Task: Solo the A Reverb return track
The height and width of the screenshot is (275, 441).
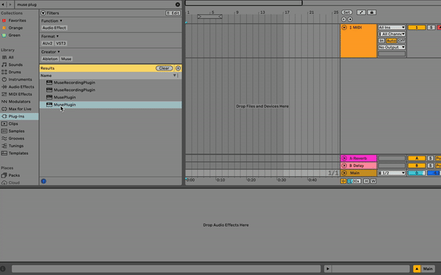Action: point(430,158)
